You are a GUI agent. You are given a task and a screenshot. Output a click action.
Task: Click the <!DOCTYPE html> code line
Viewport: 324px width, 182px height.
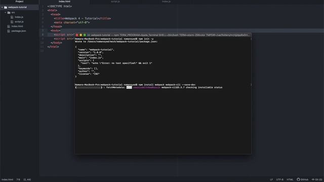click(x=60, y=7)
